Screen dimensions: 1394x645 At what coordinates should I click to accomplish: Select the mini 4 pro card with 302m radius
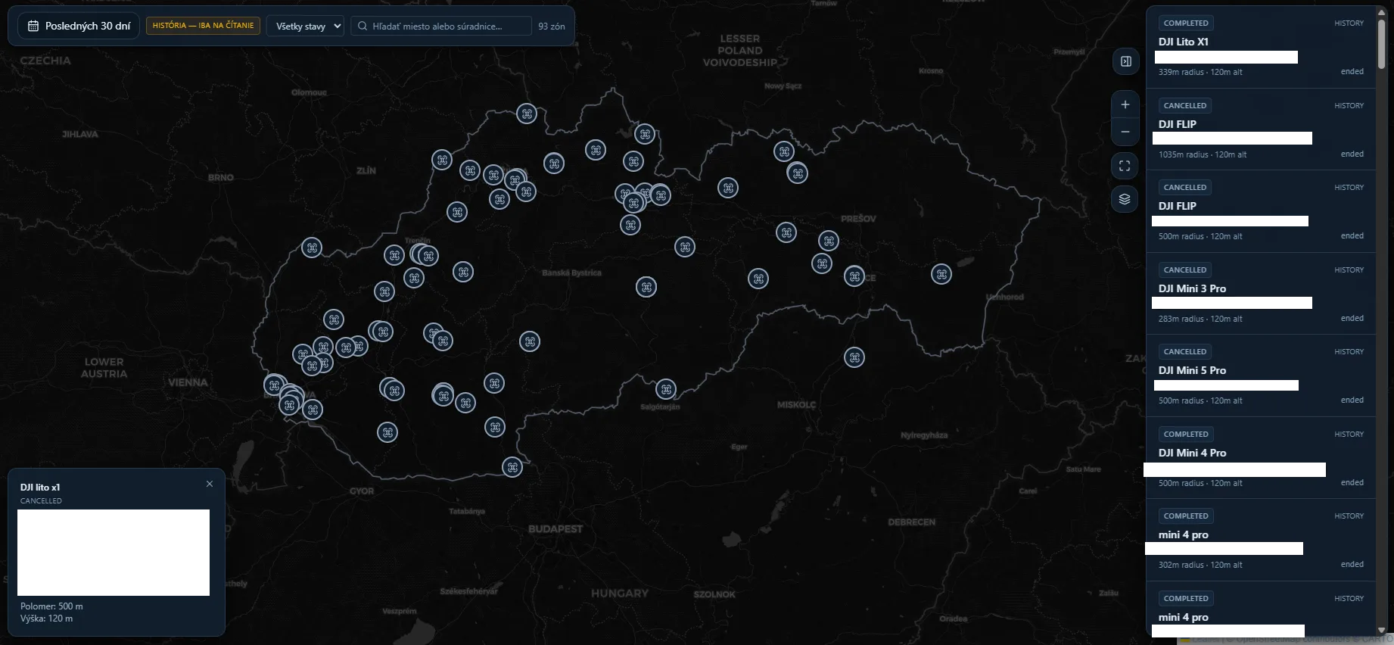click(1261, 540)
